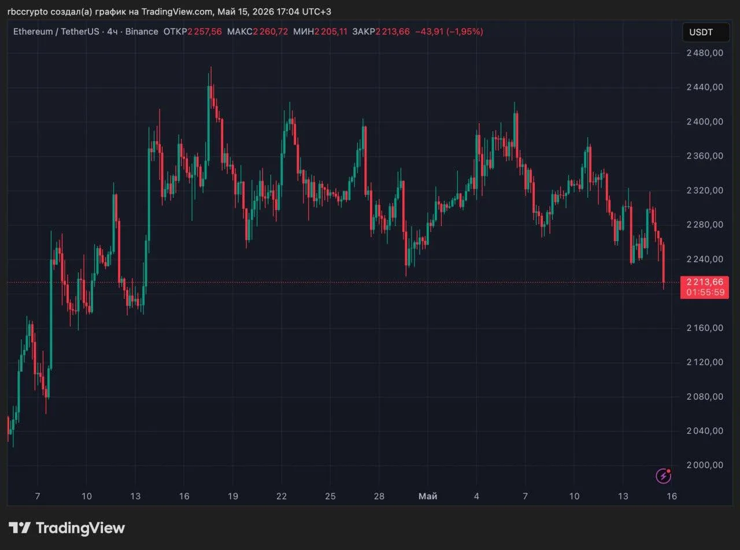The image size is (740, 550).
Task: Click the 4 date label on the time axis
Action: click(476, 496)
